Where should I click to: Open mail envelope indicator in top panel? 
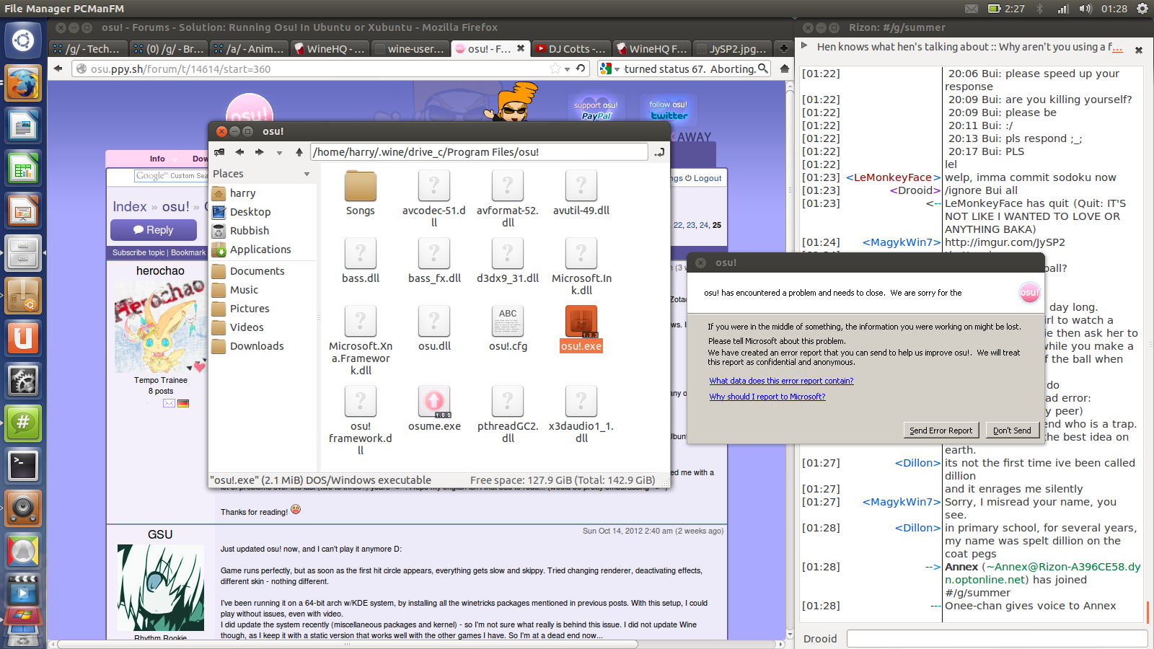click(x=972, y=9)
